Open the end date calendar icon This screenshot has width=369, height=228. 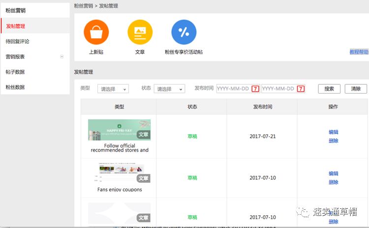point(300,89)
